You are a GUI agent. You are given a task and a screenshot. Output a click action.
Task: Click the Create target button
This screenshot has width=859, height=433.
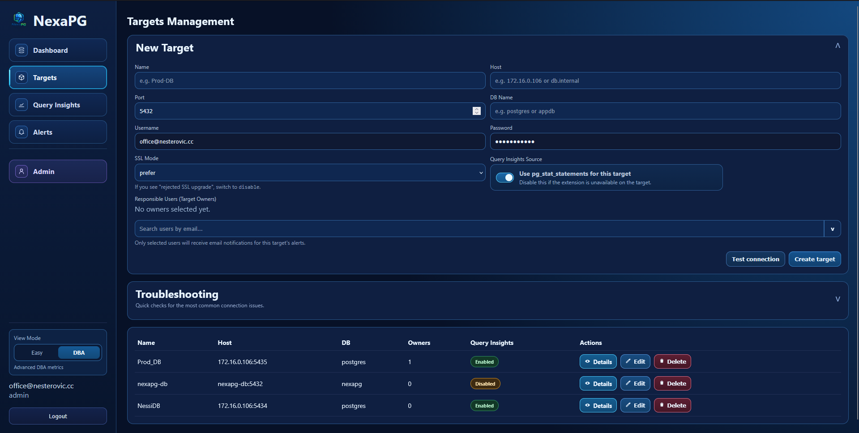[814, 259]
